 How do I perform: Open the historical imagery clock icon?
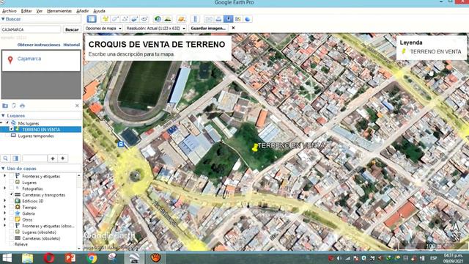(x=158, y=19)
